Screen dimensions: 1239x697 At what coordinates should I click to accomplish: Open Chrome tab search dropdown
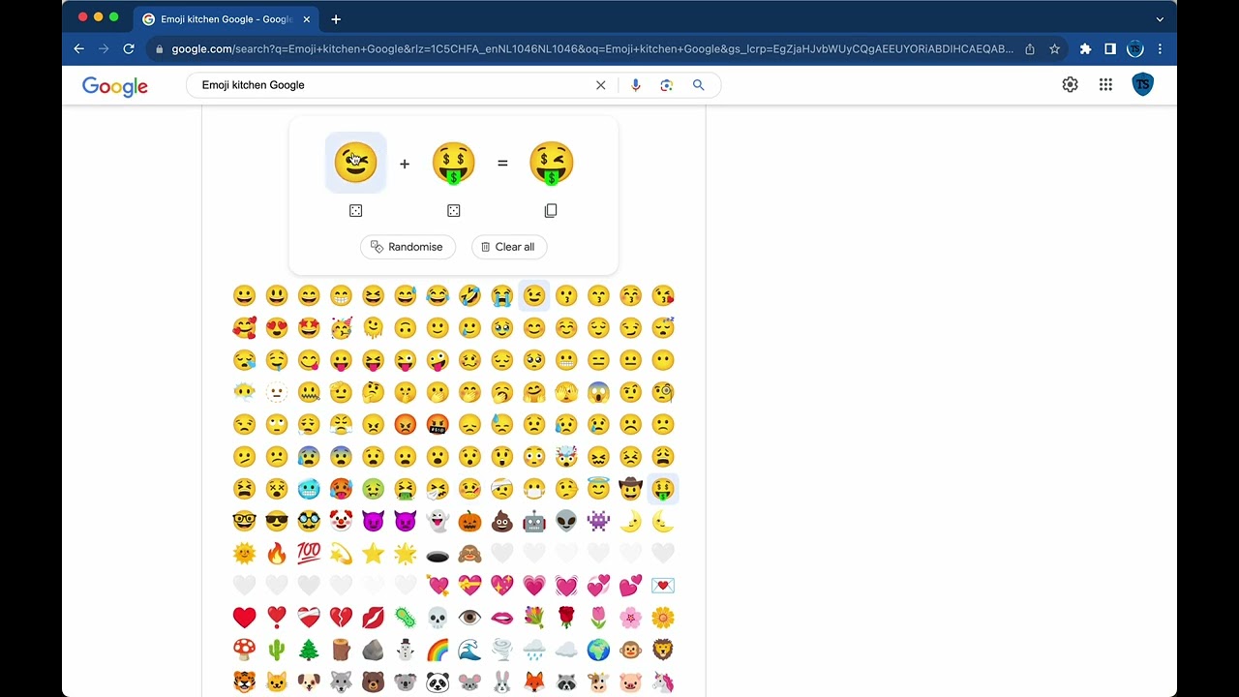[x=1160, y=19]
